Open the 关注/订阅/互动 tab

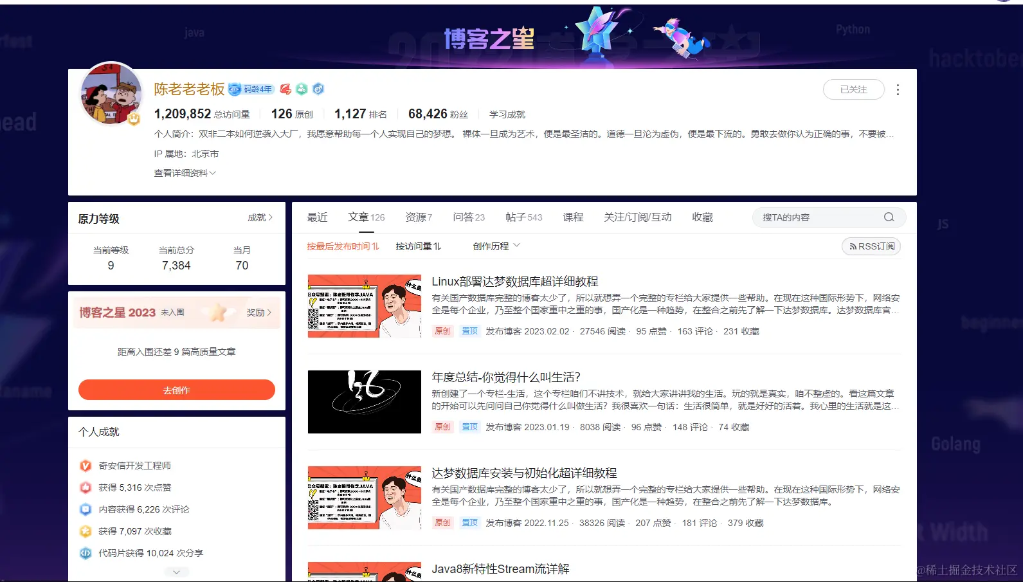pos(638,217)
